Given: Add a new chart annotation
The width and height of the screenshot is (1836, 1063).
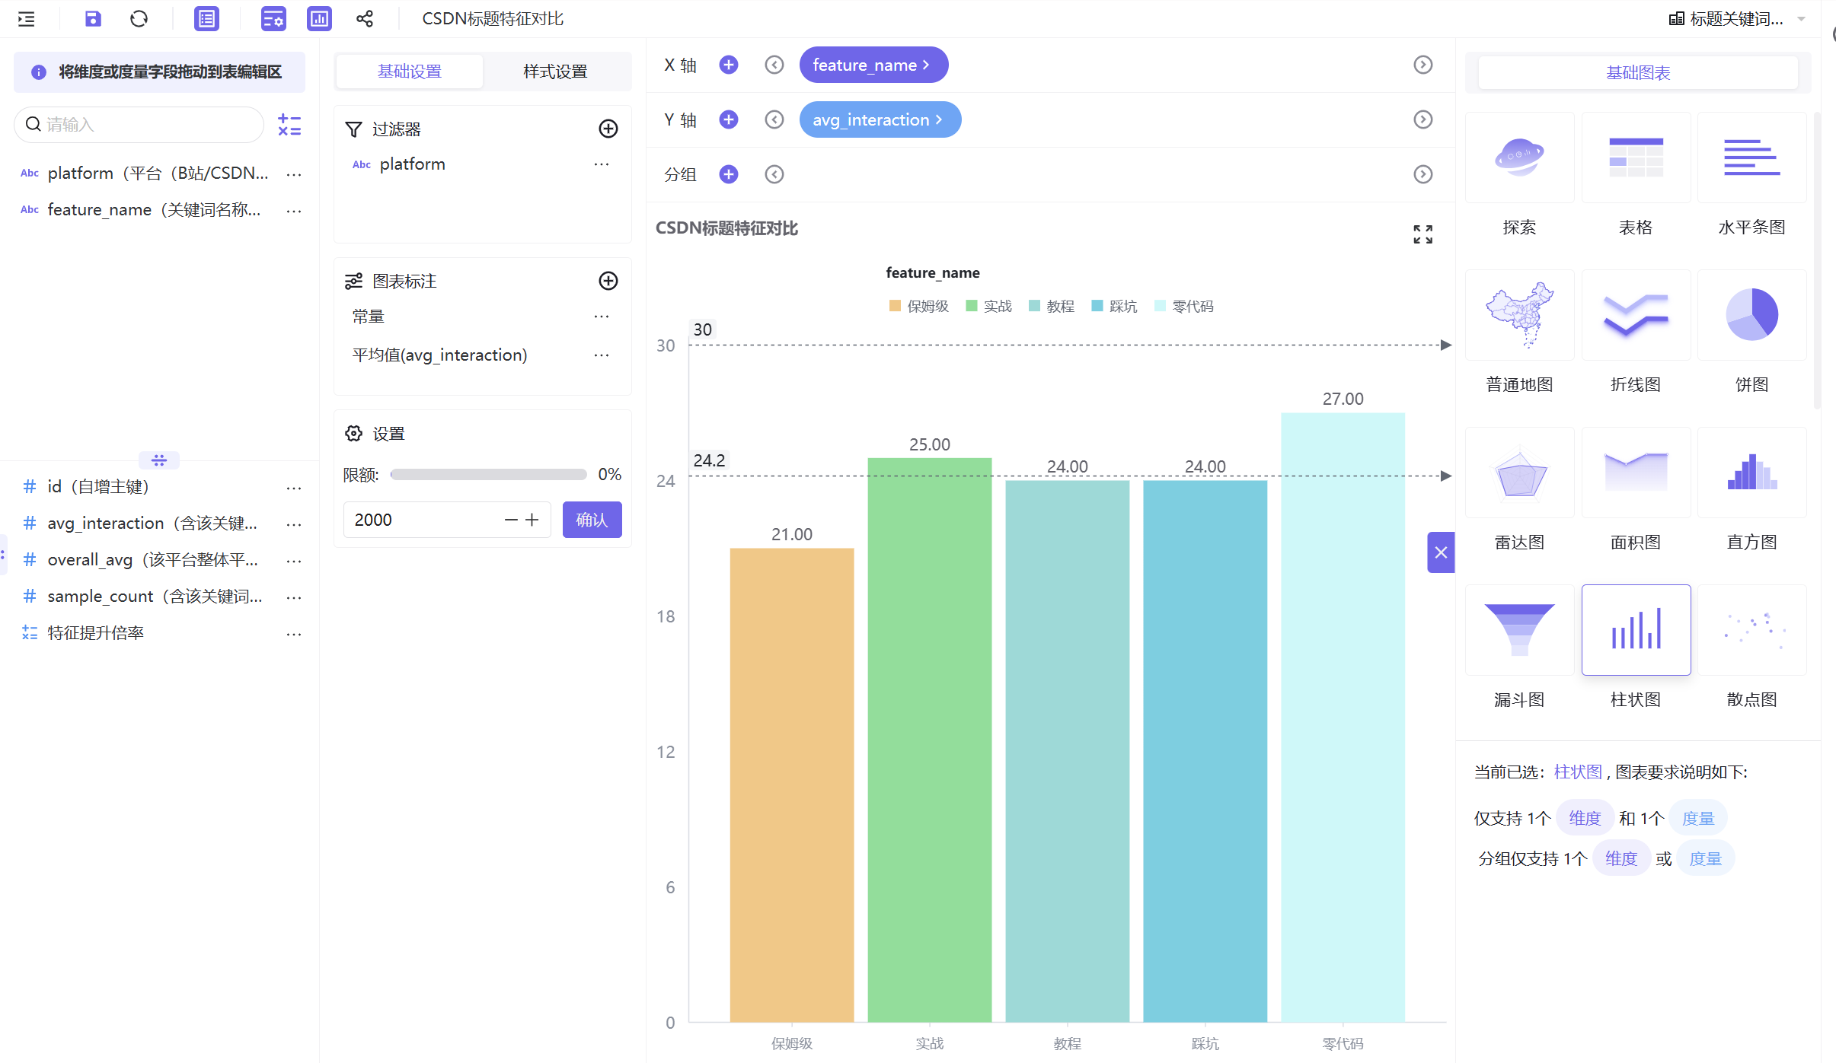Looking at the screenshot, I should click(x=608, y=281).
